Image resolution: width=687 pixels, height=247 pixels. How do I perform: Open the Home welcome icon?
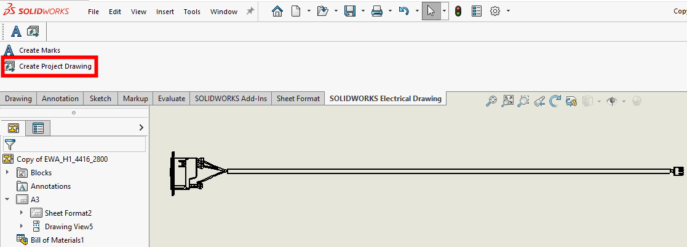pyautogui.click(x=277, y=11)
